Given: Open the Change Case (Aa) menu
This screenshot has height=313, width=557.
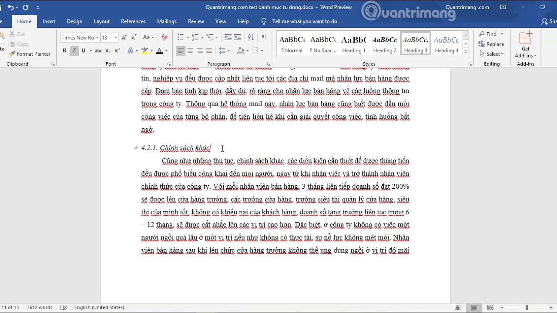Looking at the screenshot, I should pyautogui.click(x=148, y=38).
